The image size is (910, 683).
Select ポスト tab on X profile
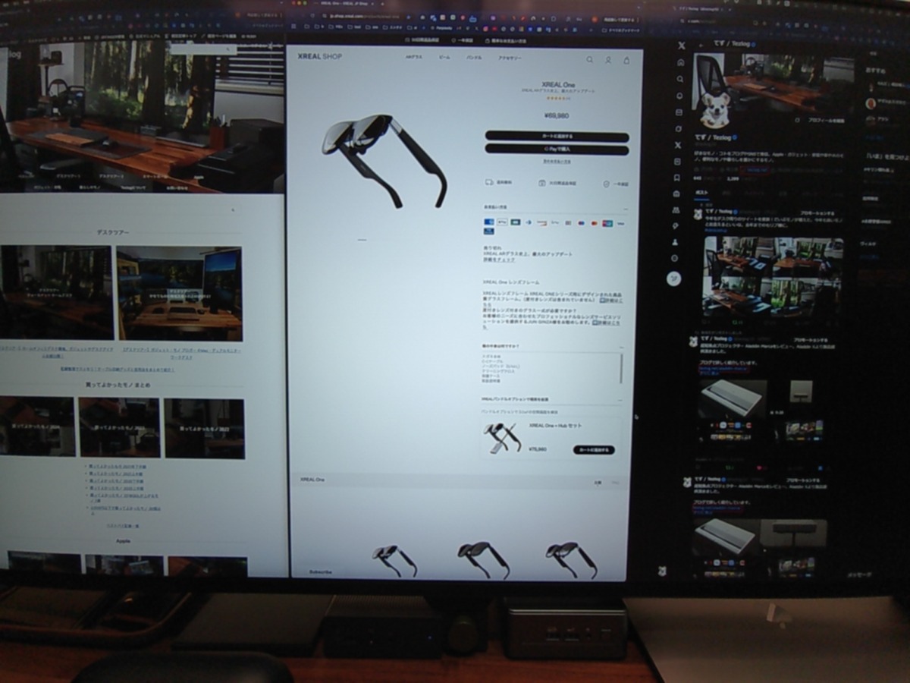[703, 194]
